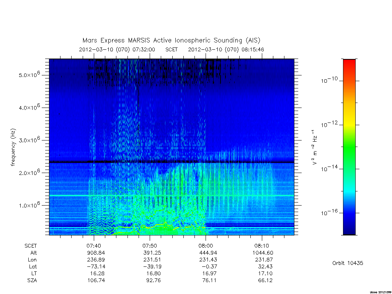Click the color bar gradient scale
392x294 pixels.
click(349, 147)
